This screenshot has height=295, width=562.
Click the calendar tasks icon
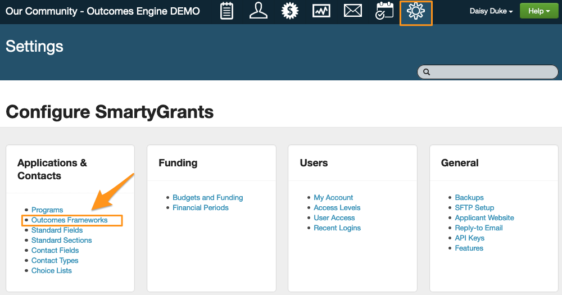tap(384, 11)
